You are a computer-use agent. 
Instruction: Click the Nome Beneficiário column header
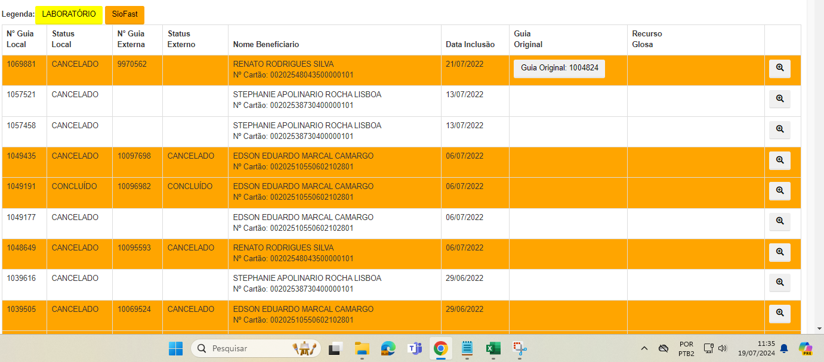click(266, 45)
